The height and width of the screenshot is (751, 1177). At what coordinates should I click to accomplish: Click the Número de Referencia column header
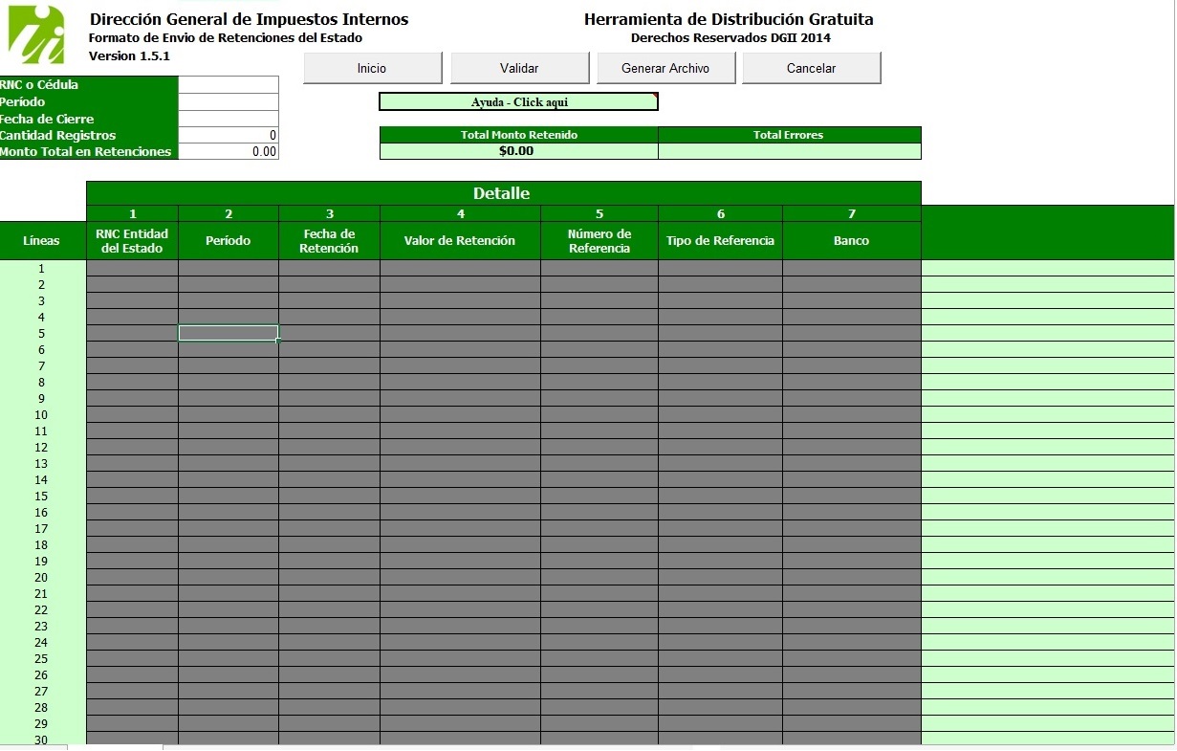tap(599, 241)
